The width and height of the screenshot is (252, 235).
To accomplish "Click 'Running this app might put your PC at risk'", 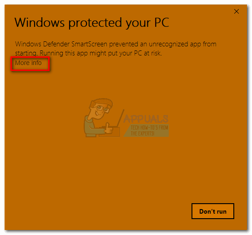I will [101, 53].
